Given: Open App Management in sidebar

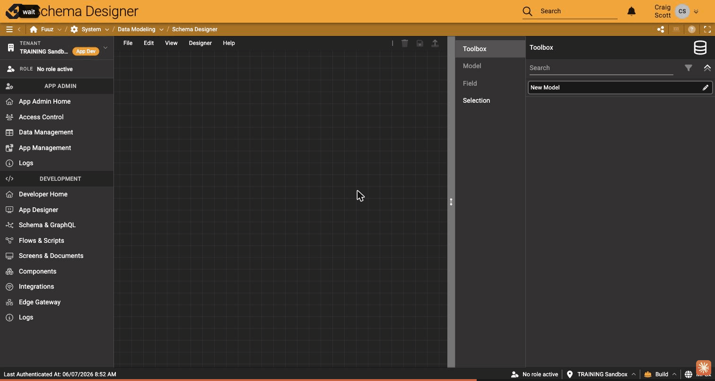Looking at the screenshot, I should (57, 148).
